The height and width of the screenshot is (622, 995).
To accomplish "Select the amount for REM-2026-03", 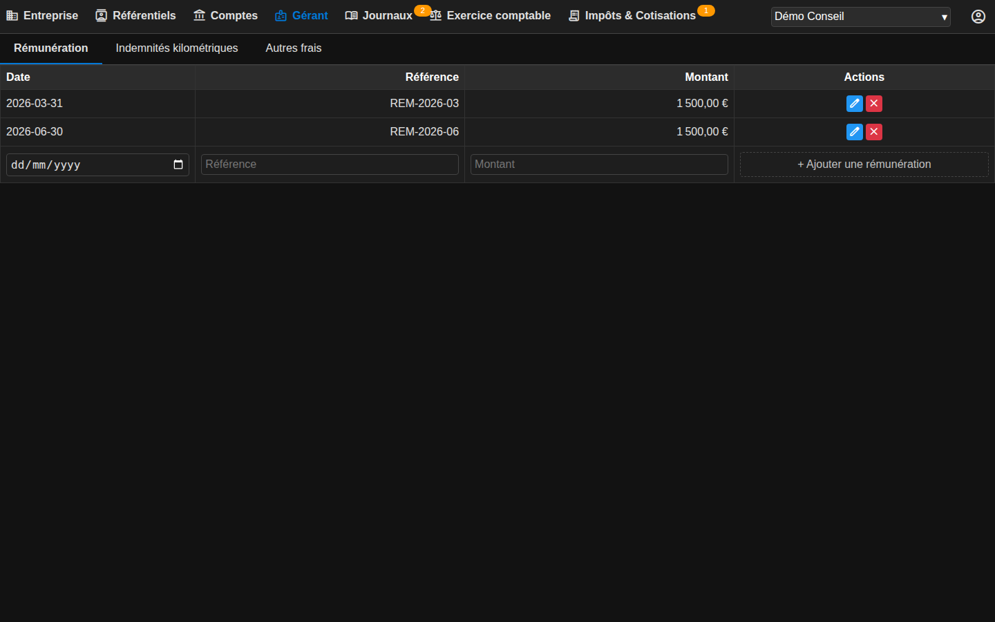I will click(x=599, y=104).
